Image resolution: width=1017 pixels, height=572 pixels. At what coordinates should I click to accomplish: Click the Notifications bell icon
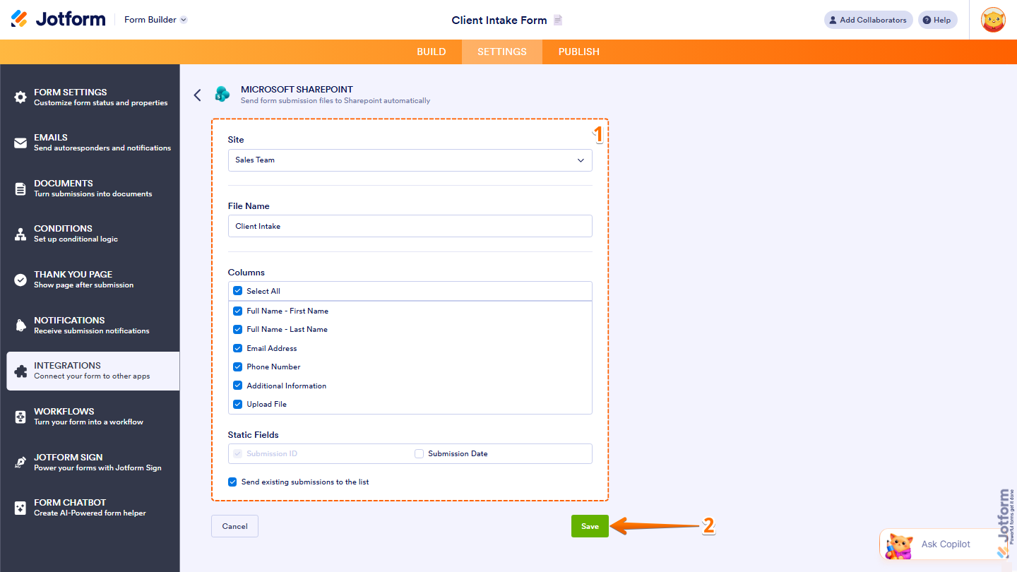coord(20,326)
